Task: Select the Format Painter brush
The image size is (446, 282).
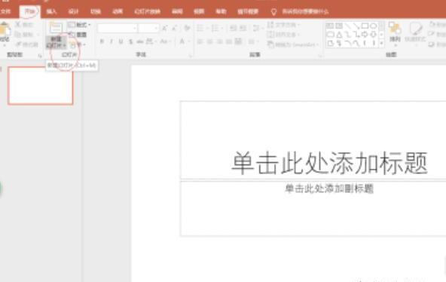Action: tap(19, 44)
